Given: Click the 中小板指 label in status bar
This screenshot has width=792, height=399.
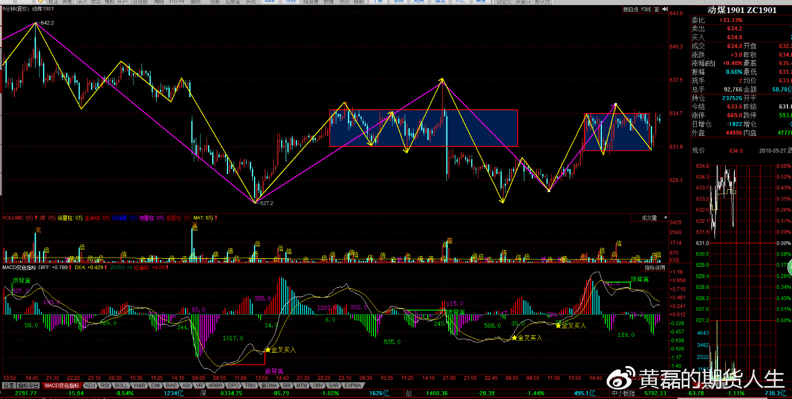Looking at the screenshot, I should 623,393.
